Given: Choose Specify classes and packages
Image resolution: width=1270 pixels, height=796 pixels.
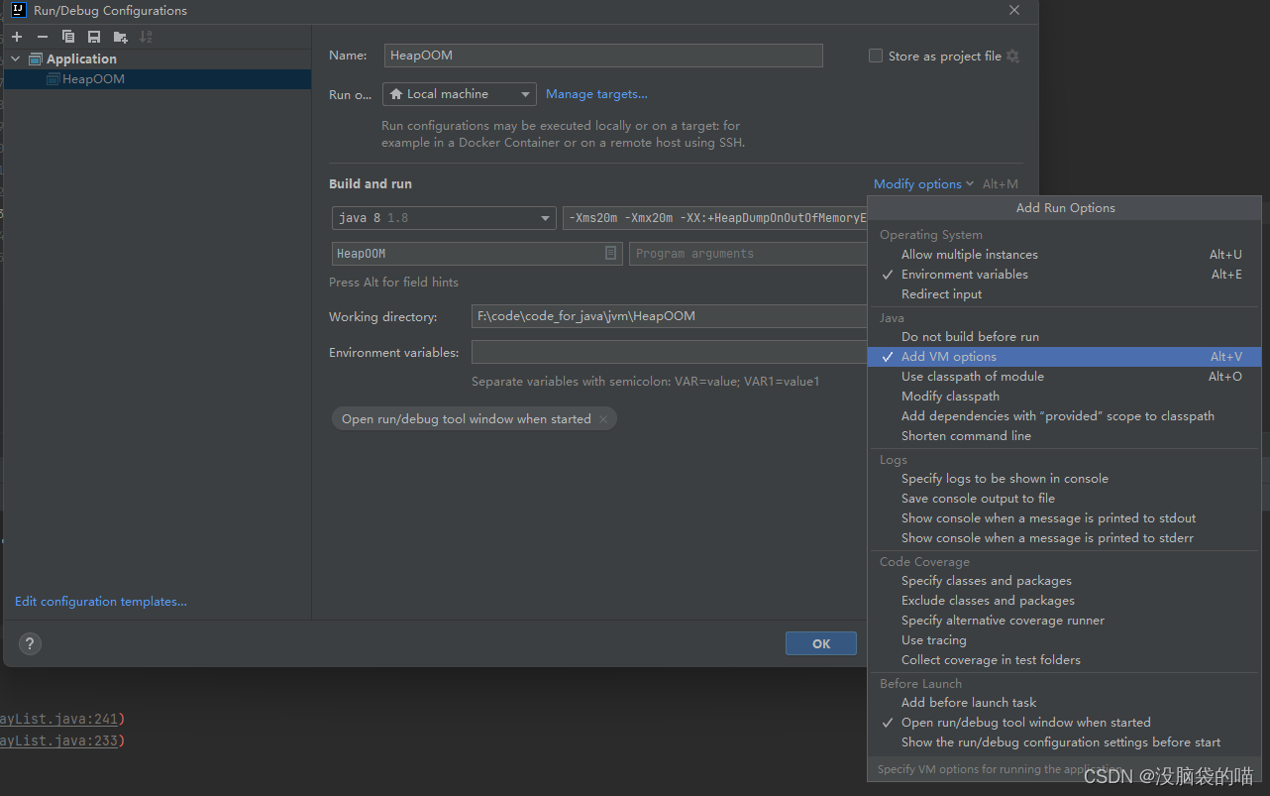Looking at the screenshot, I should [x=1065, y=581].
